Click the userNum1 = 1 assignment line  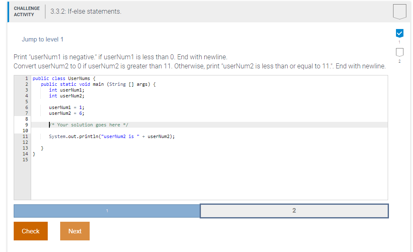pyautogui.click(x=66, y=107)
